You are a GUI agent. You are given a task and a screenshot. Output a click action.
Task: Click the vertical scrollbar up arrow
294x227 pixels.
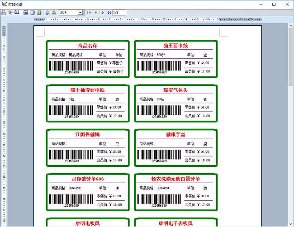pos(291,25)
